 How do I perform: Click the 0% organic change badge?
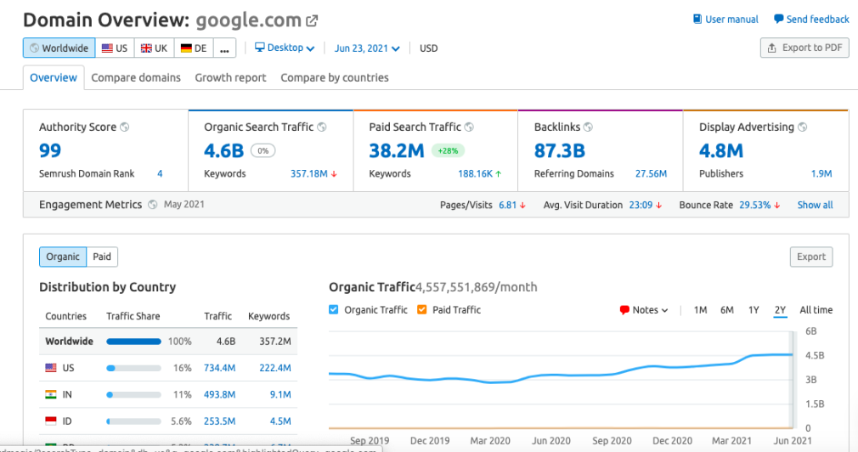click(x=263, y=151)
